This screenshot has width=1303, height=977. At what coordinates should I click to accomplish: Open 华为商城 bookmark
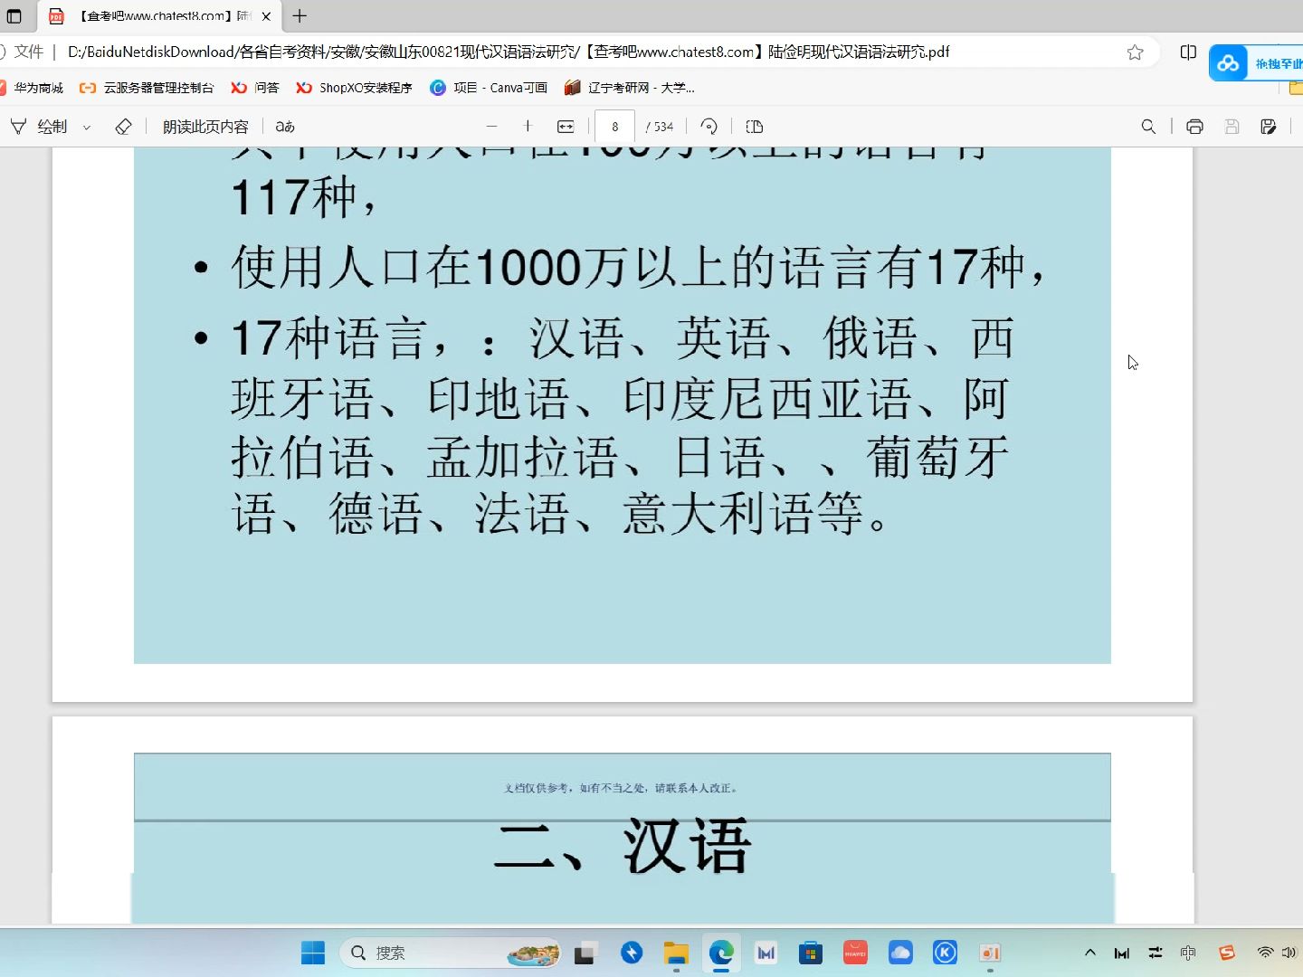pyautogui.click(x=32, y=88)
